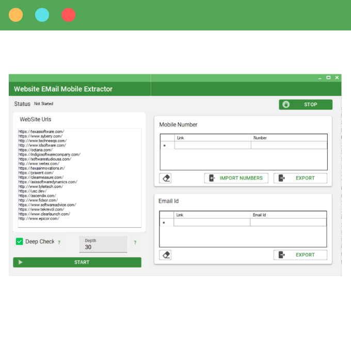Select the Number column header
Screen dimensions: 351x351
(x=289, y=138)
